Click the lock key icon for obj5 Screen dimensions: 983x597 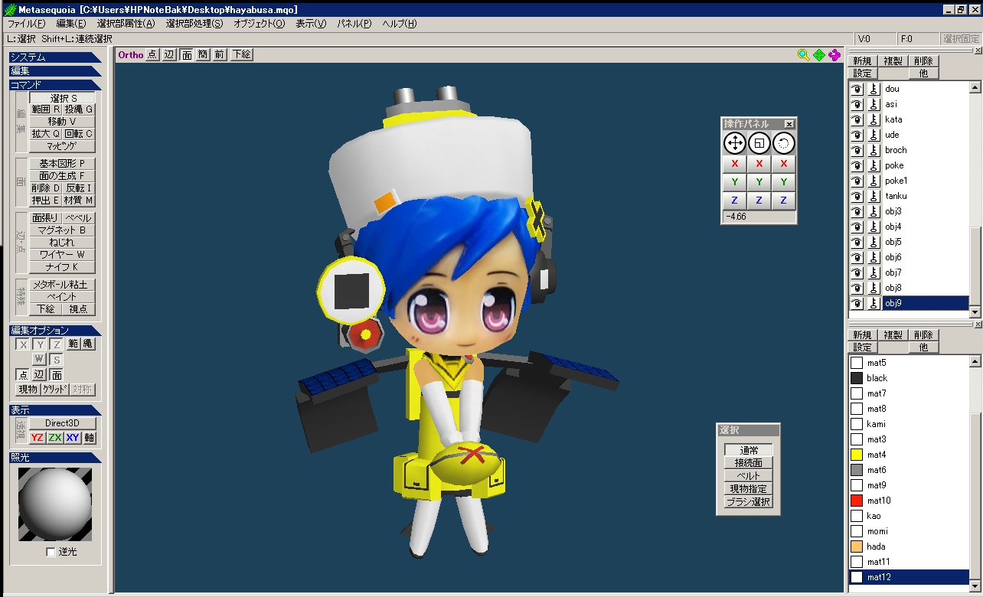tap(874, 242)
